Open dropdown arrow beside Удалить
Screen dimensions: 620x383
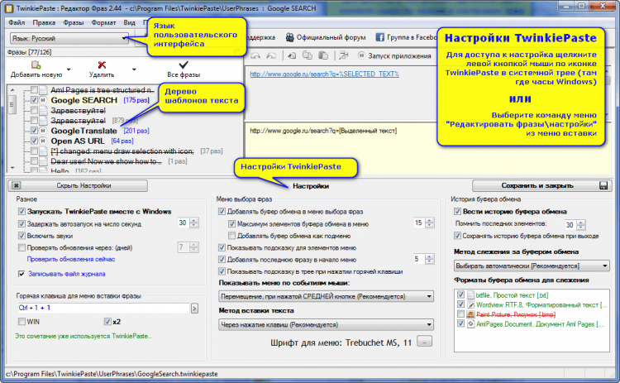134,69
